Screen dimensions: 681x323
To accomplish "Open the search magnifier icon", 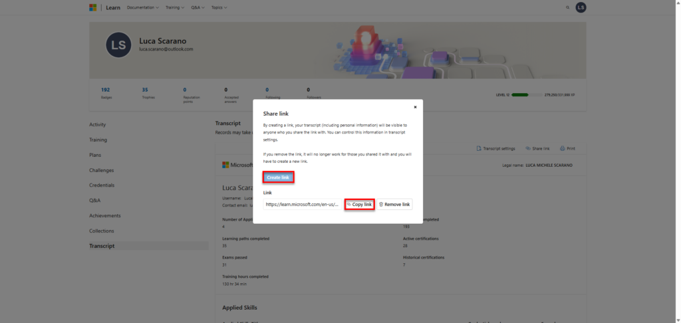I will pos(567,7).
